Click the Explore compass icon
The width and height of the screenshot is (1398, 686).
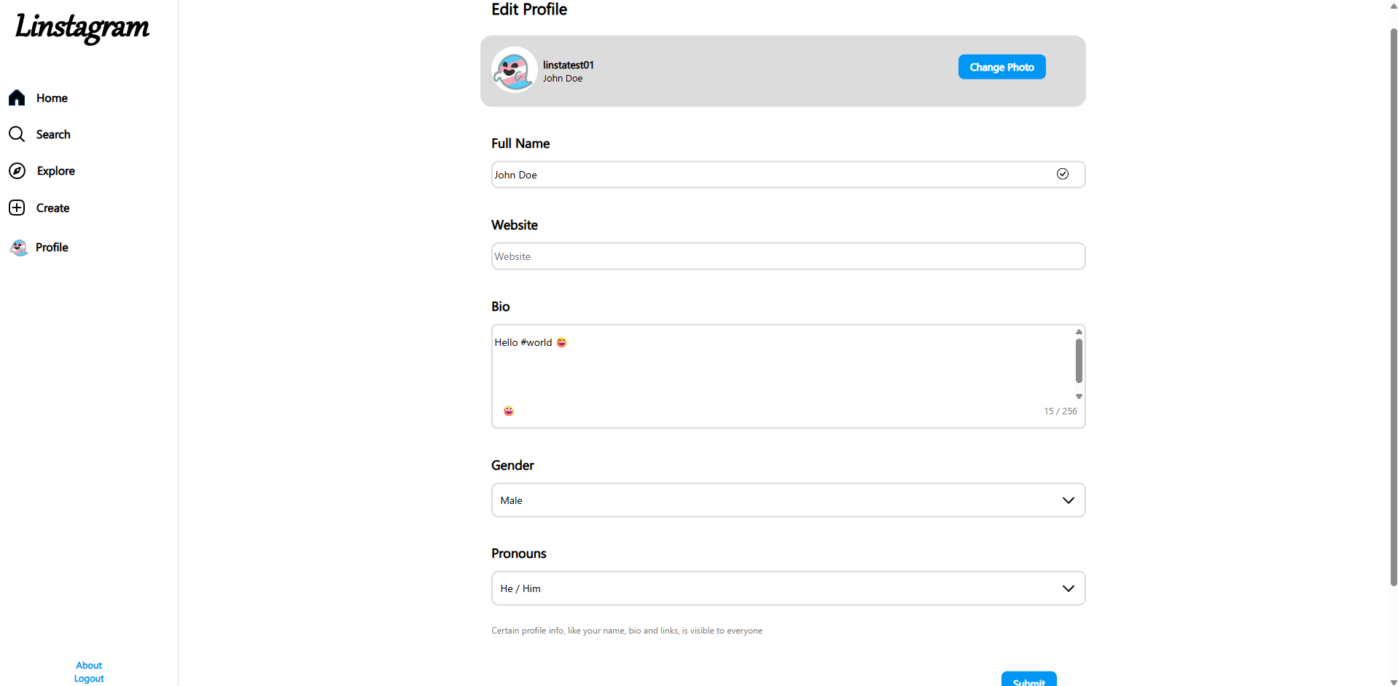[17, 171]
